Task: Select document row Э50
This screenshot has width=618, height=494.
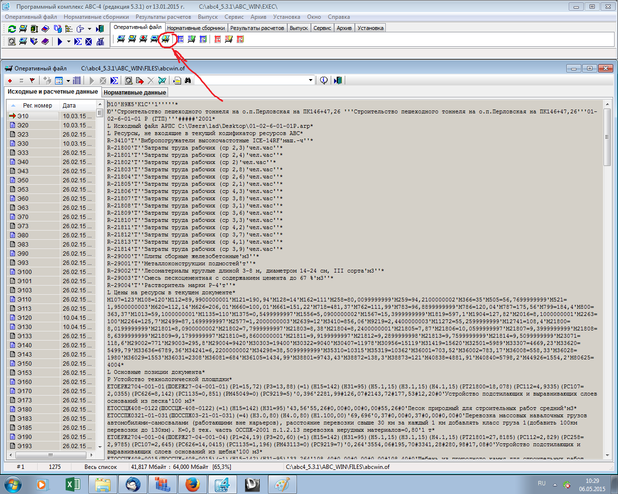Action: pyautogui.click(x=51, y=180)
